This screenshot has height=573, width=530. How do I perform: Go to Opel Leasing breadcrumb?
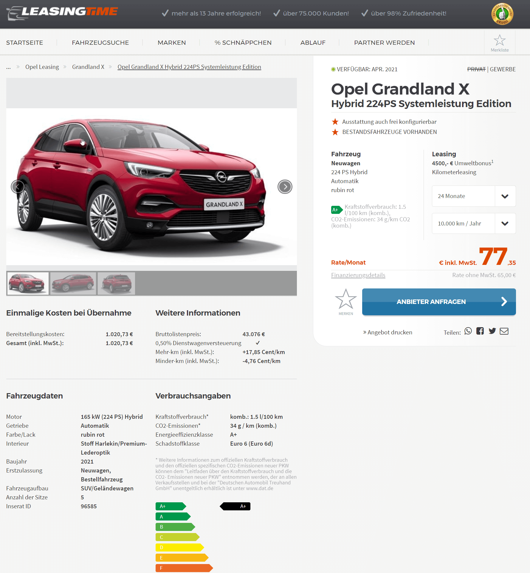tap(42, 67)
